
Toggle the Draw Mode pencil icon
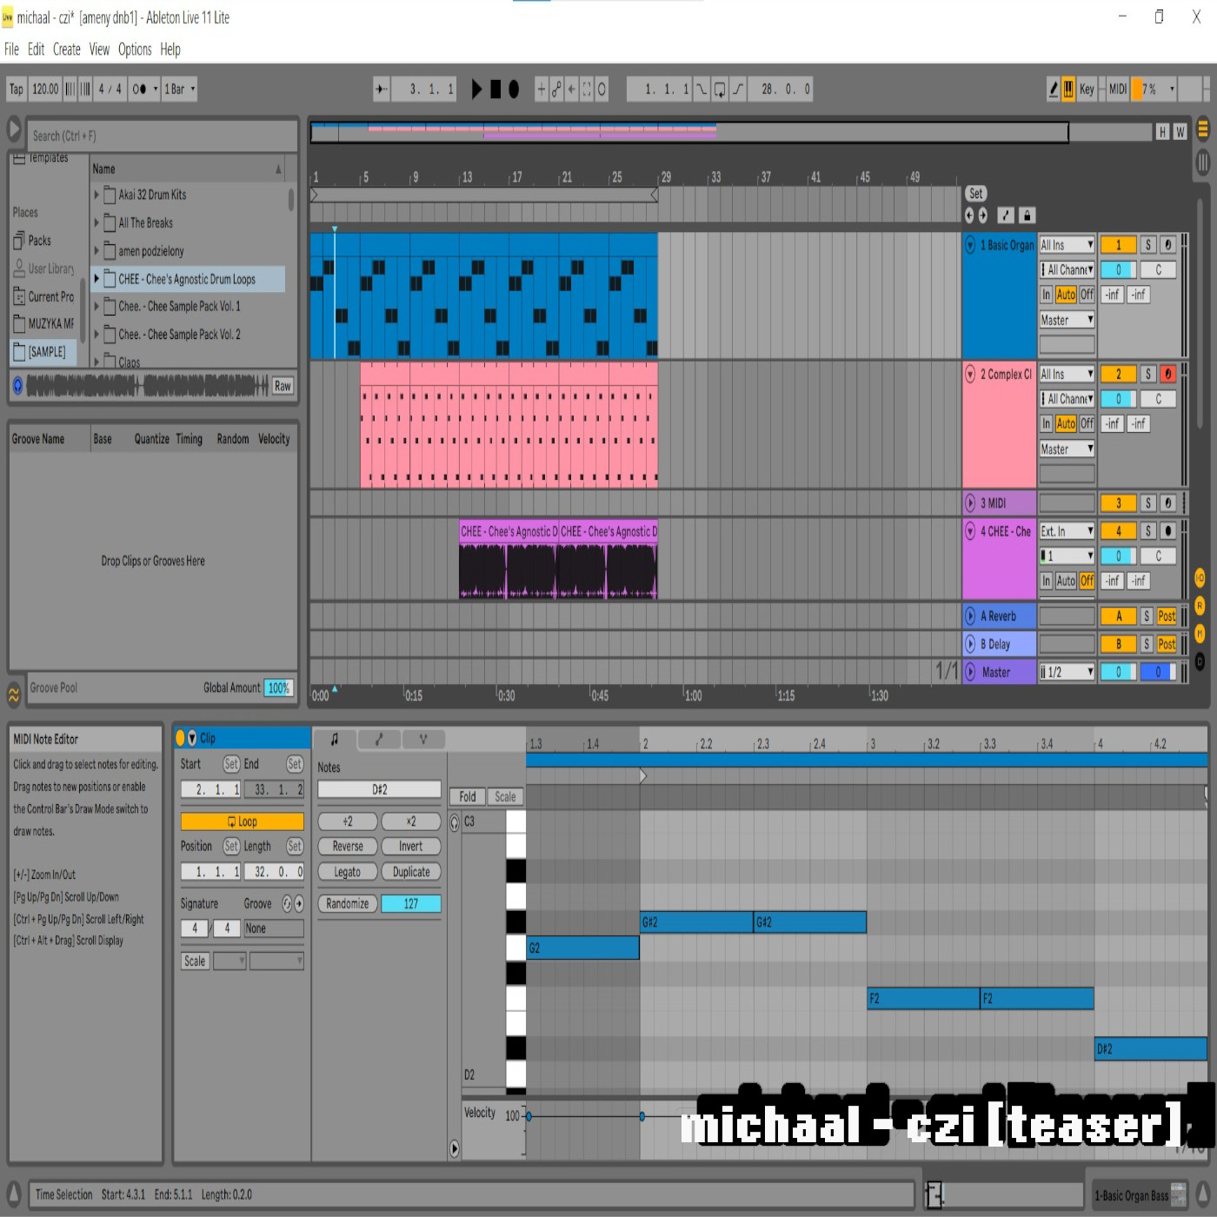click(1054, 89)
